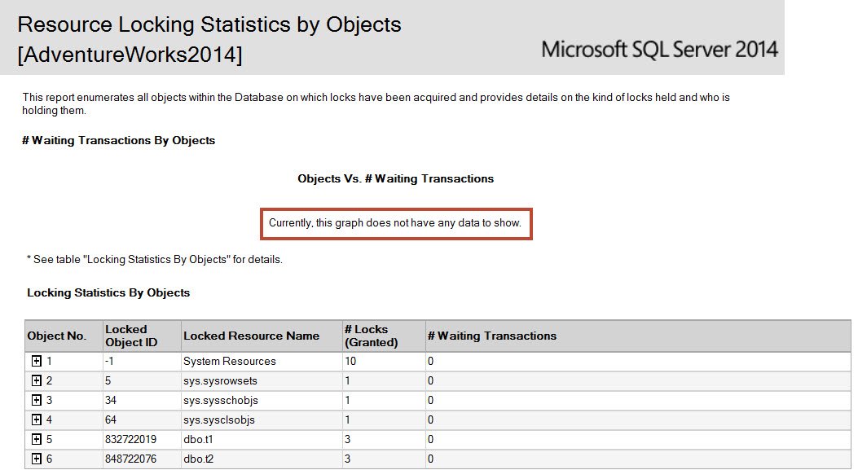Image resolution: width=858 pixels, height=470 pixels.
Task: Click locks granted value for dbo.t2
Action: point(347,459)
